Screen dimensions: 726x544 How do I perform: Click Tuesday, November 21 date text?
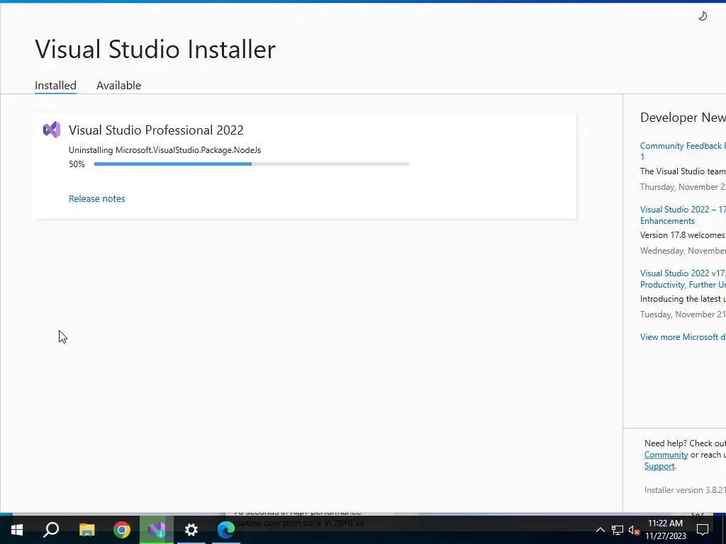coord(683,314)
